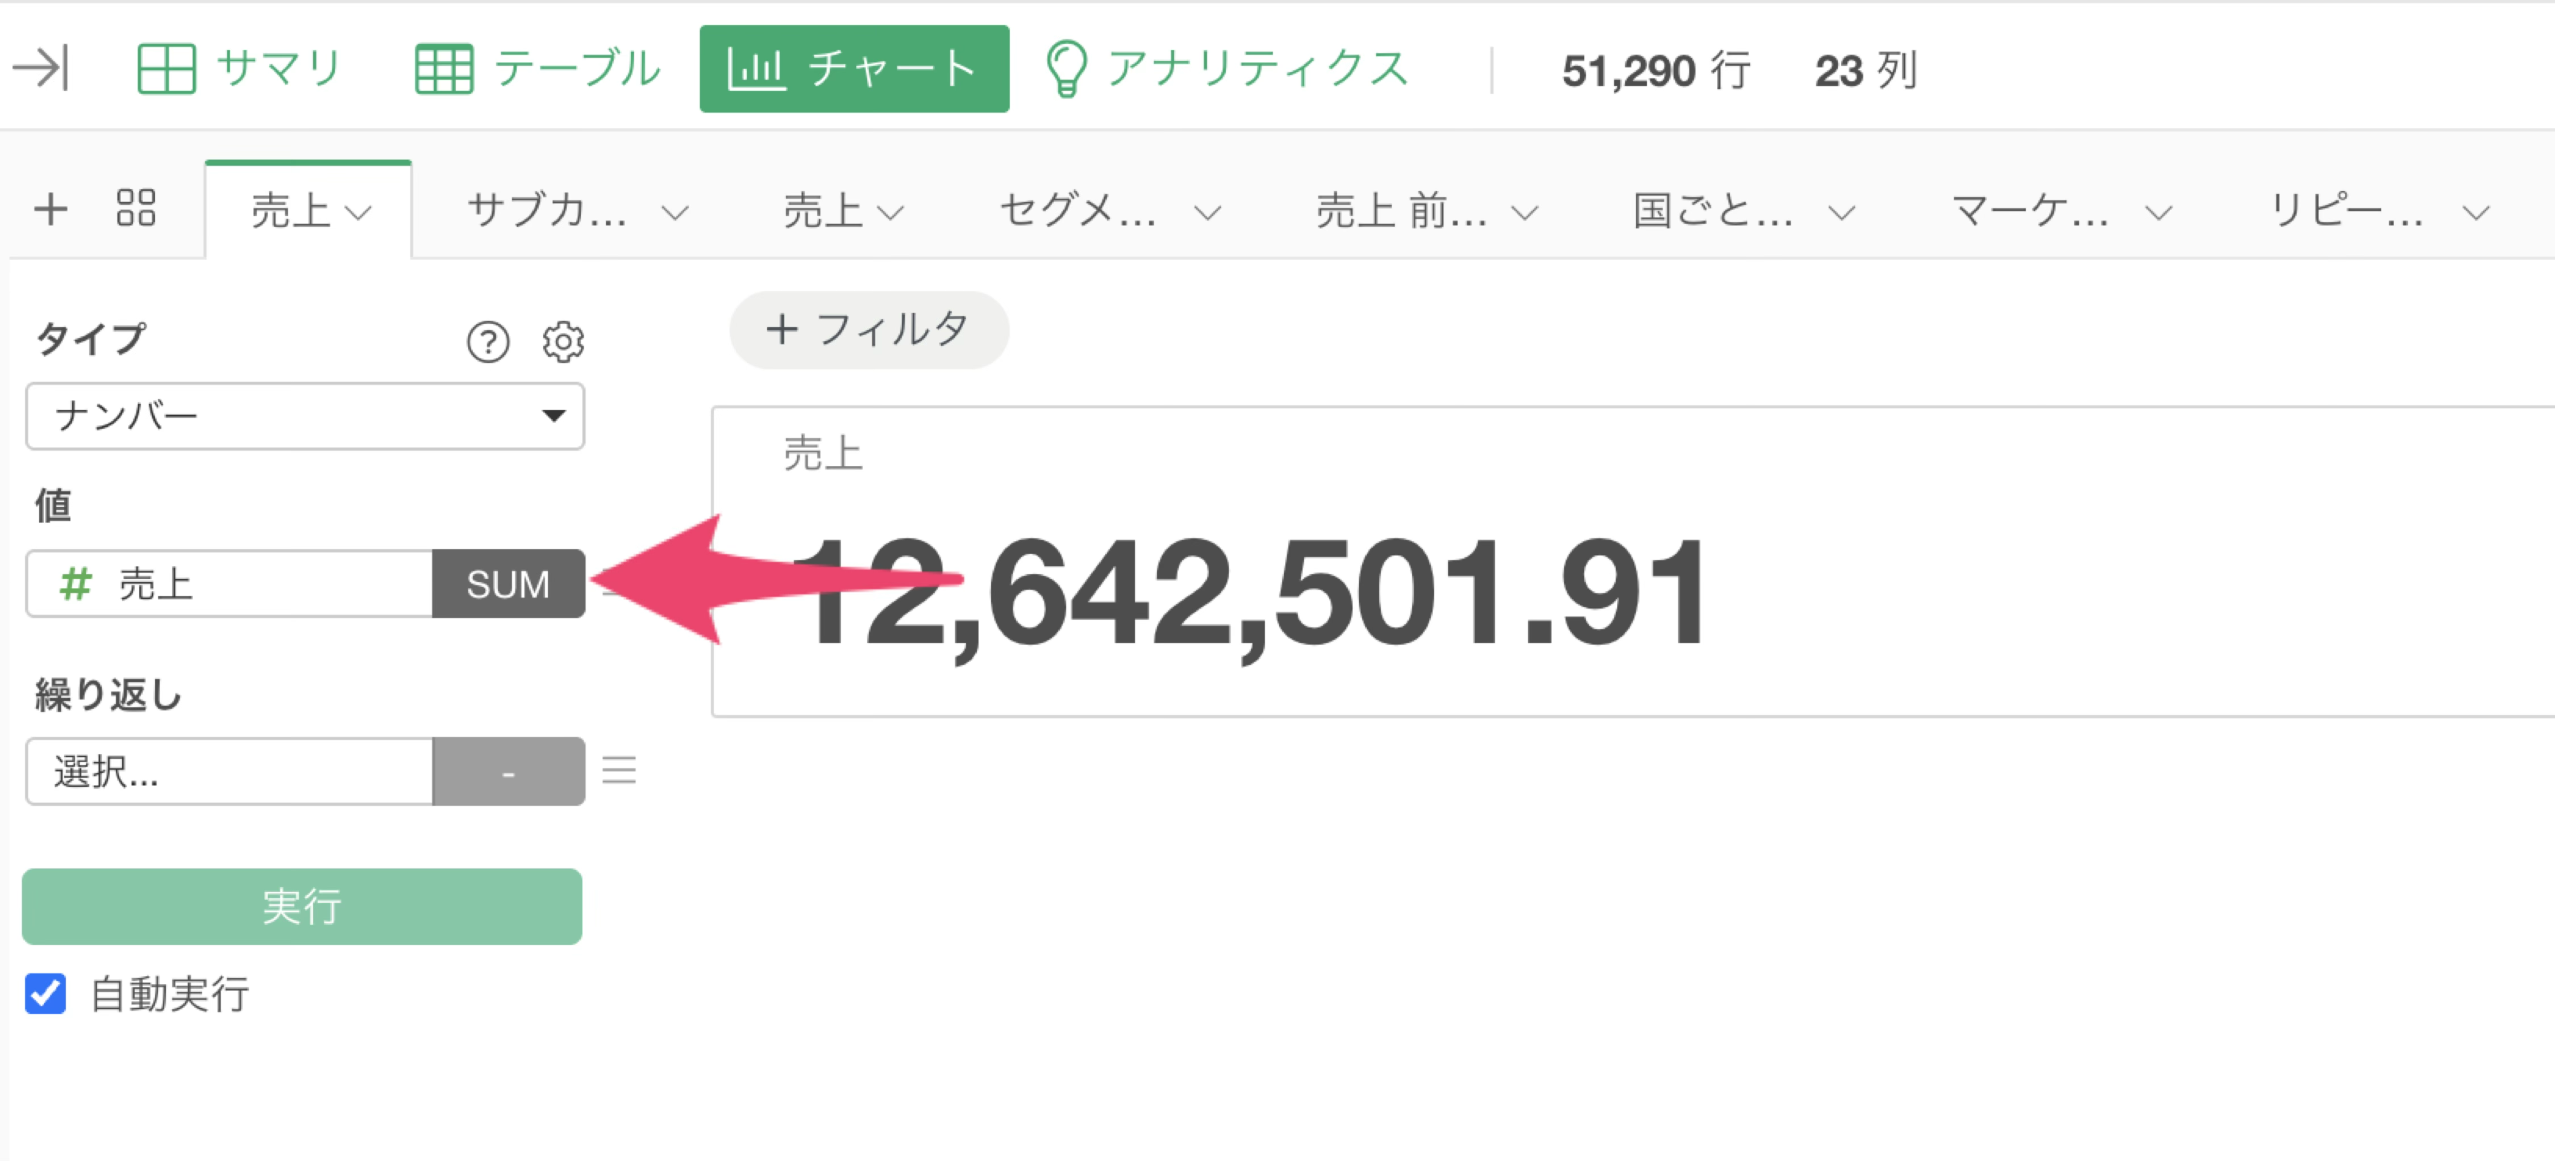This screenshot has height=1161, width=2555.
Task: Click the 実行 run button
Action: point(302,905)
